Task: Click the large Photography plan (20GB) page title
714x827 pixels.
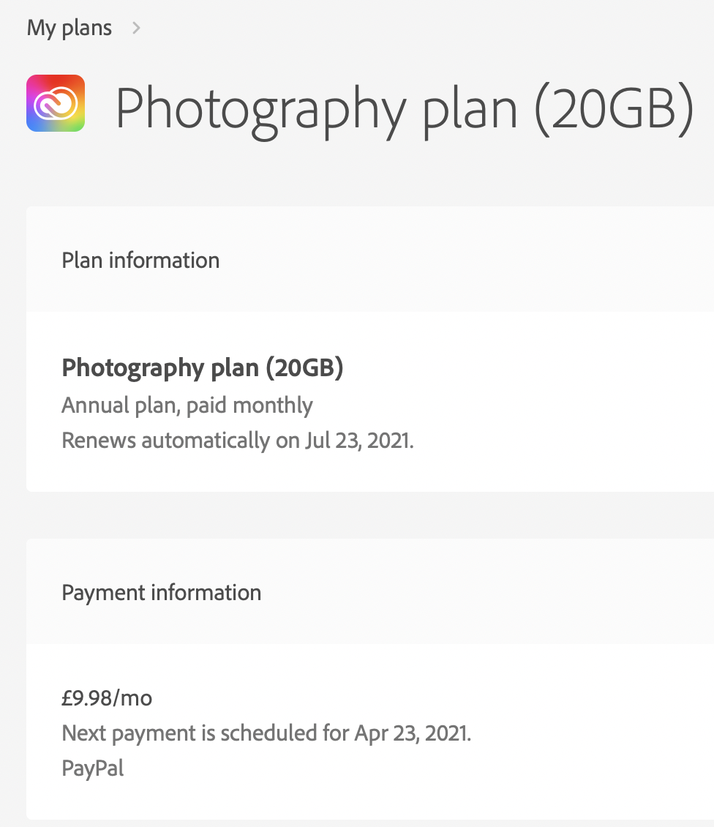Action: click(404, 107)
